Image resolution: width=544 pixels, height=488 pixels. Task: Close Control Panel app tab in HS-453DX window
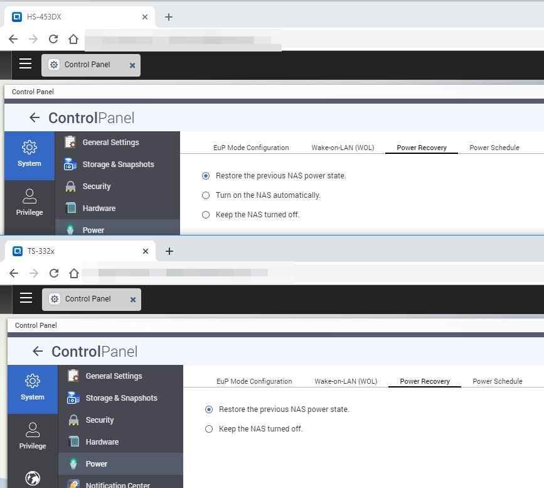132,65
